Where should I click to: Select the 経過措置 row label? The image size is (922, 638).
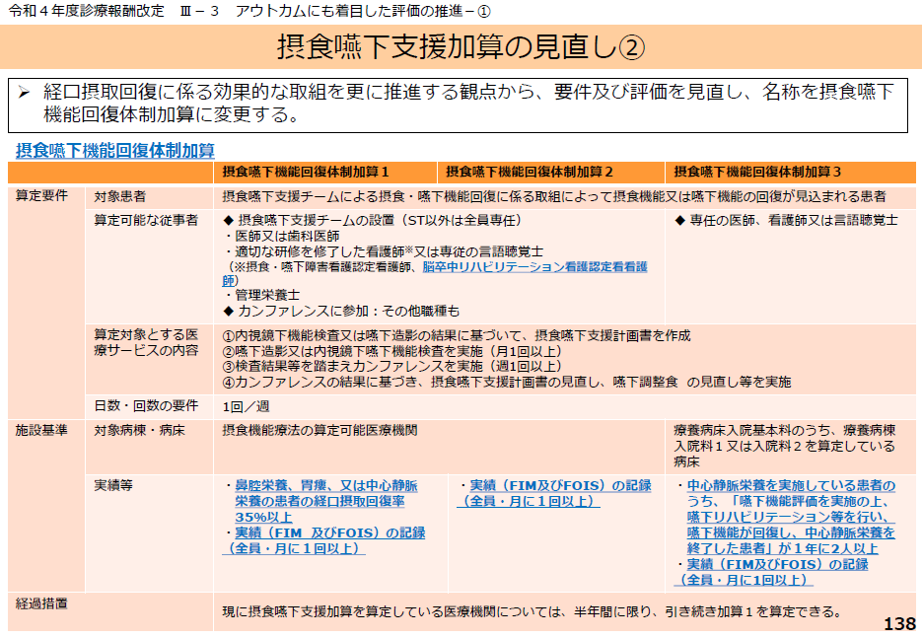tap(41, 603)
